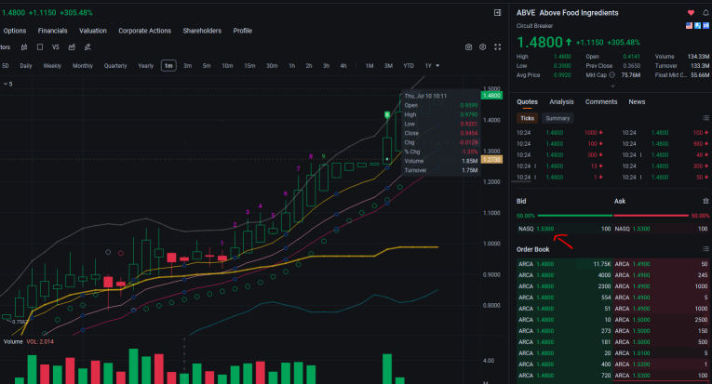Switch to the Analysis tab

point(561,102)
